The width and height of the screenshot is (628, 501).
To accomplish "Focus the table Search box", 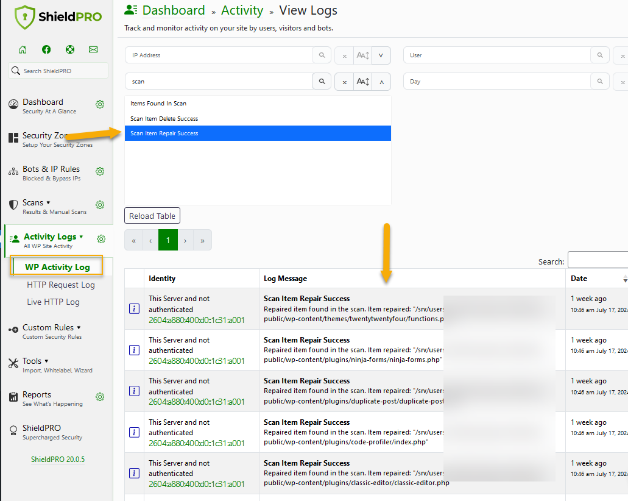I will pyautogui.click(x=598, y=260).
